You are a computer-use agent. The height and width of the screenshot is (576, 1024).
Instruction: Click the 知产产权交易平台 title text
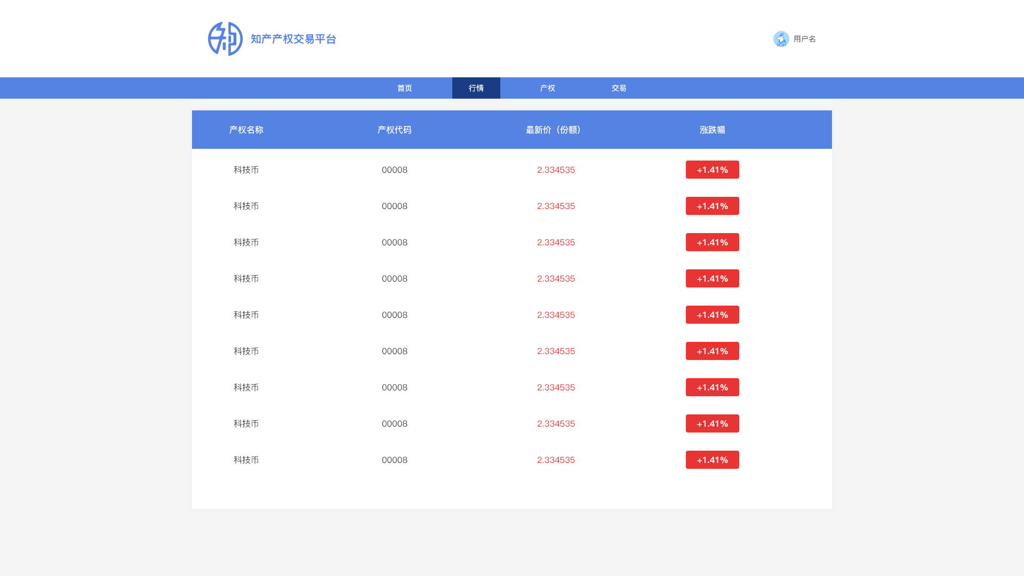coord(293,39)
